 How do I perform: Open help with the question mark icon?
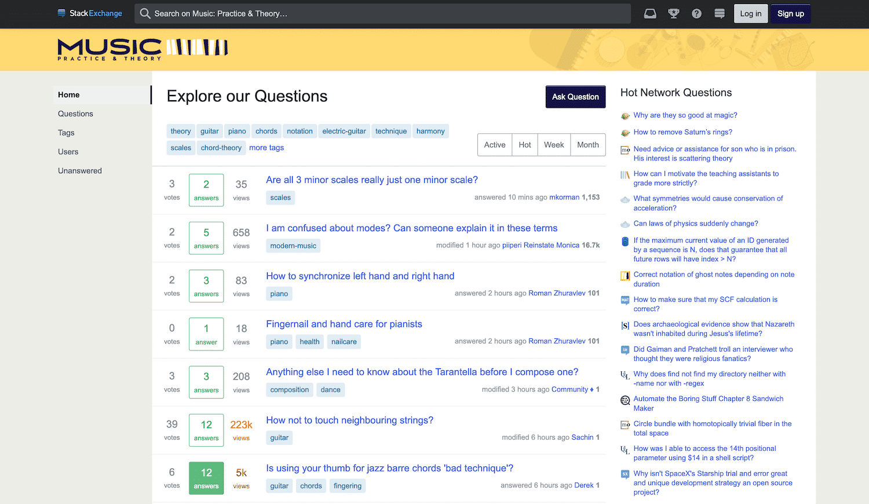696,13
